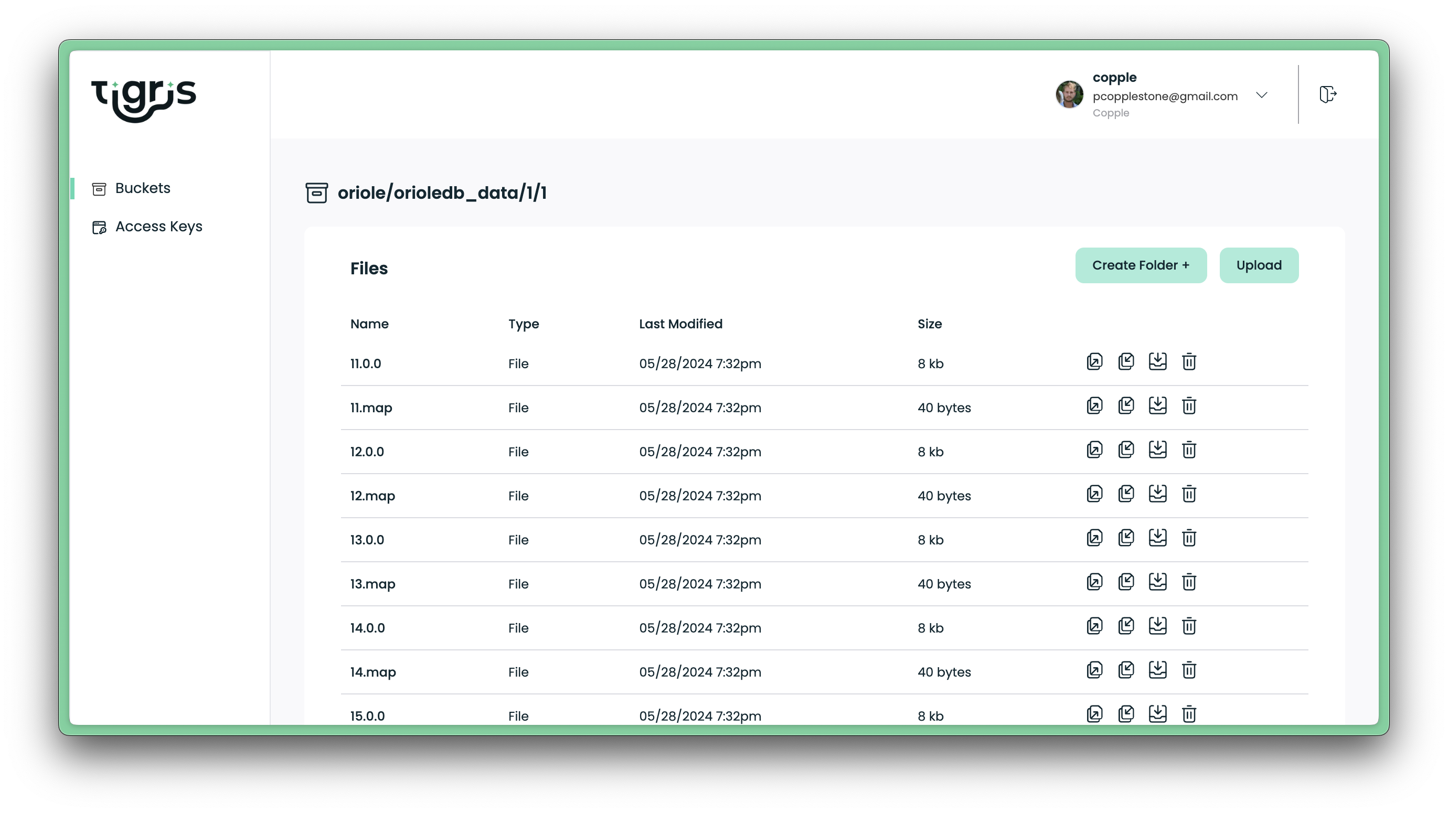Click the logout icon top right
This screenshot has height=813, width=1448.
pyautogui.click(x=1329, y=94)
